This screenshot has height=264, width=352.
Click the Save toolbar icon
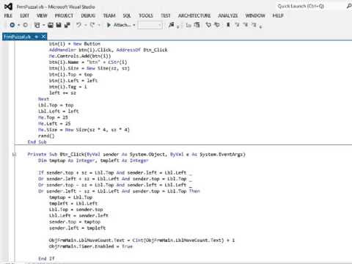[59, 25]
